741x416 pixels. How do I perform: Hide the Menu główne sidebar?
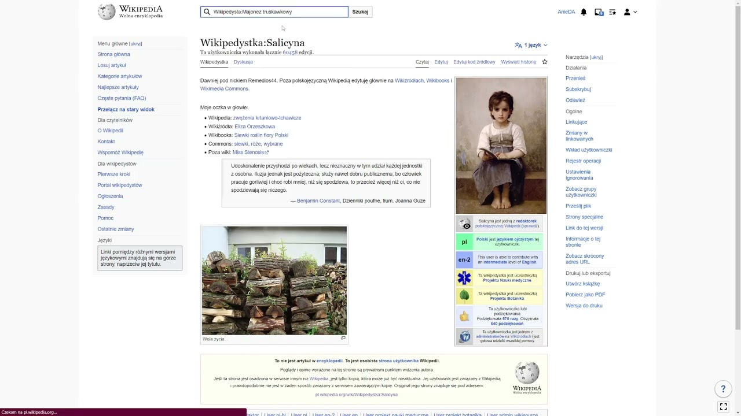coord(135,44)
